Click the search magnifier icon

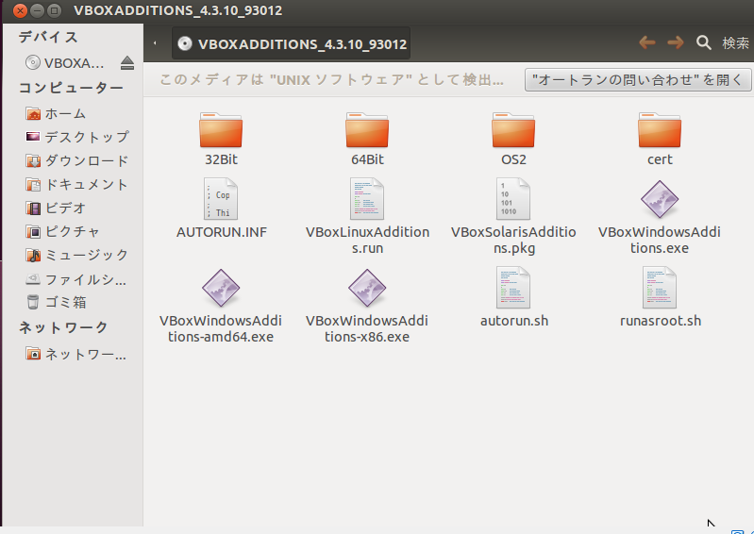point(703,42)
